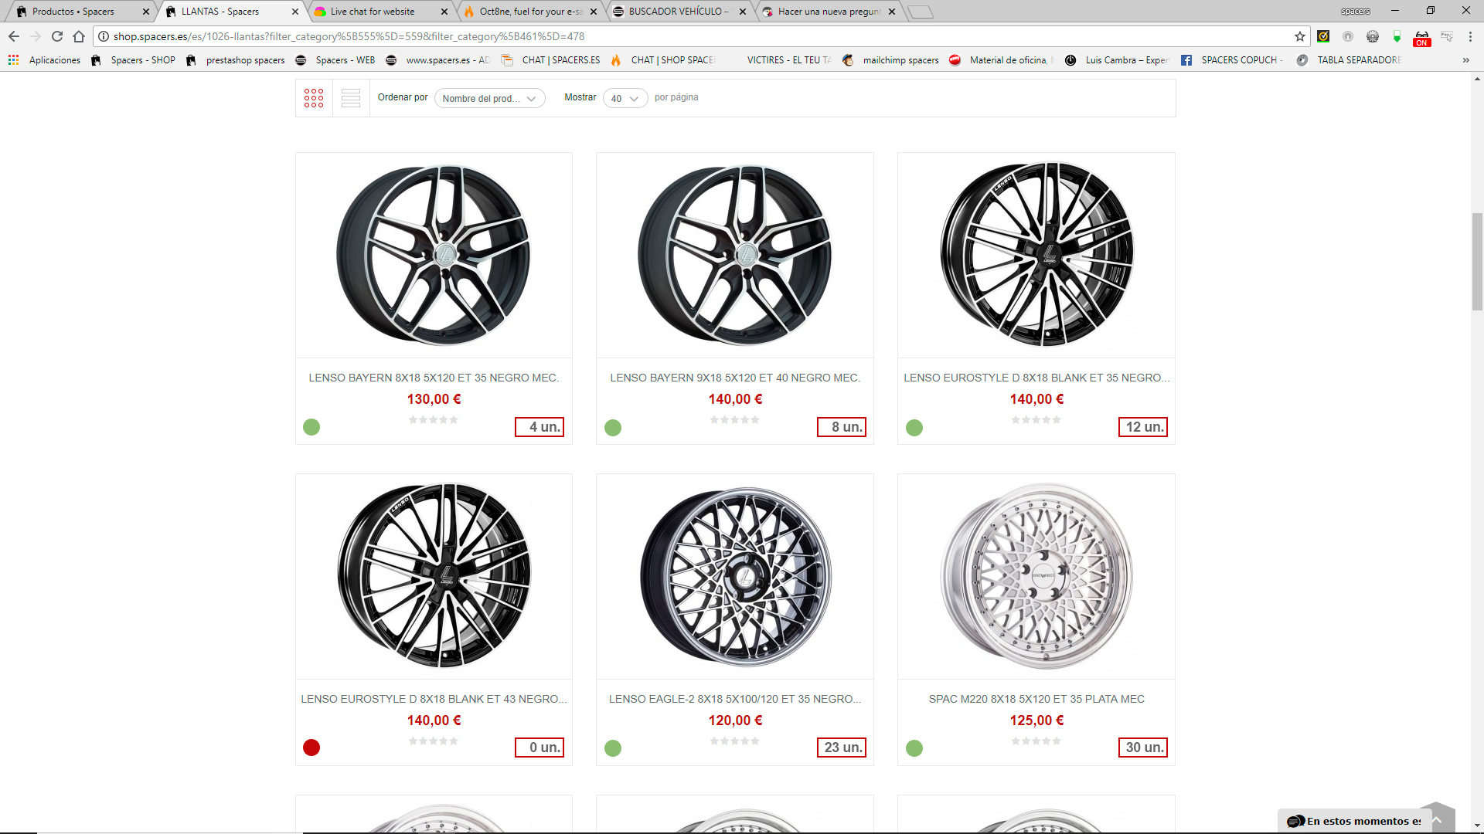This screenshot has width=1484, height=834.
Task: Click the URL address bar
Action: tap(696, 36)
